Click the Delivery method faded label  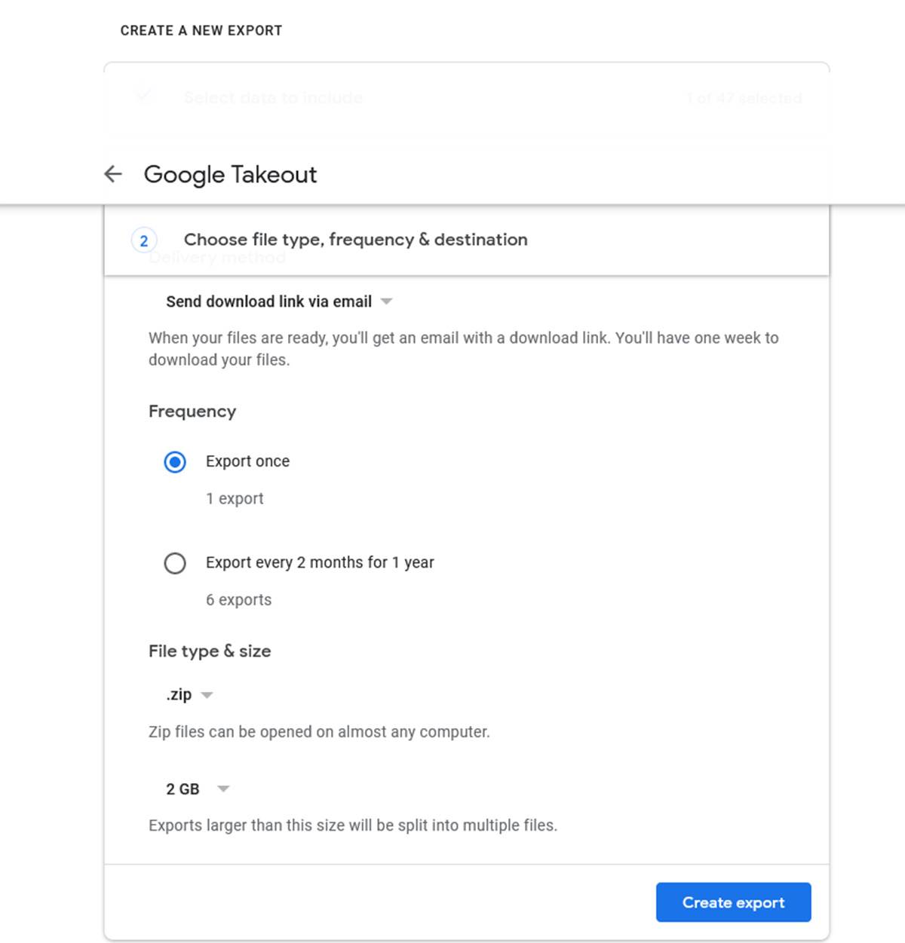pos(218,257)
